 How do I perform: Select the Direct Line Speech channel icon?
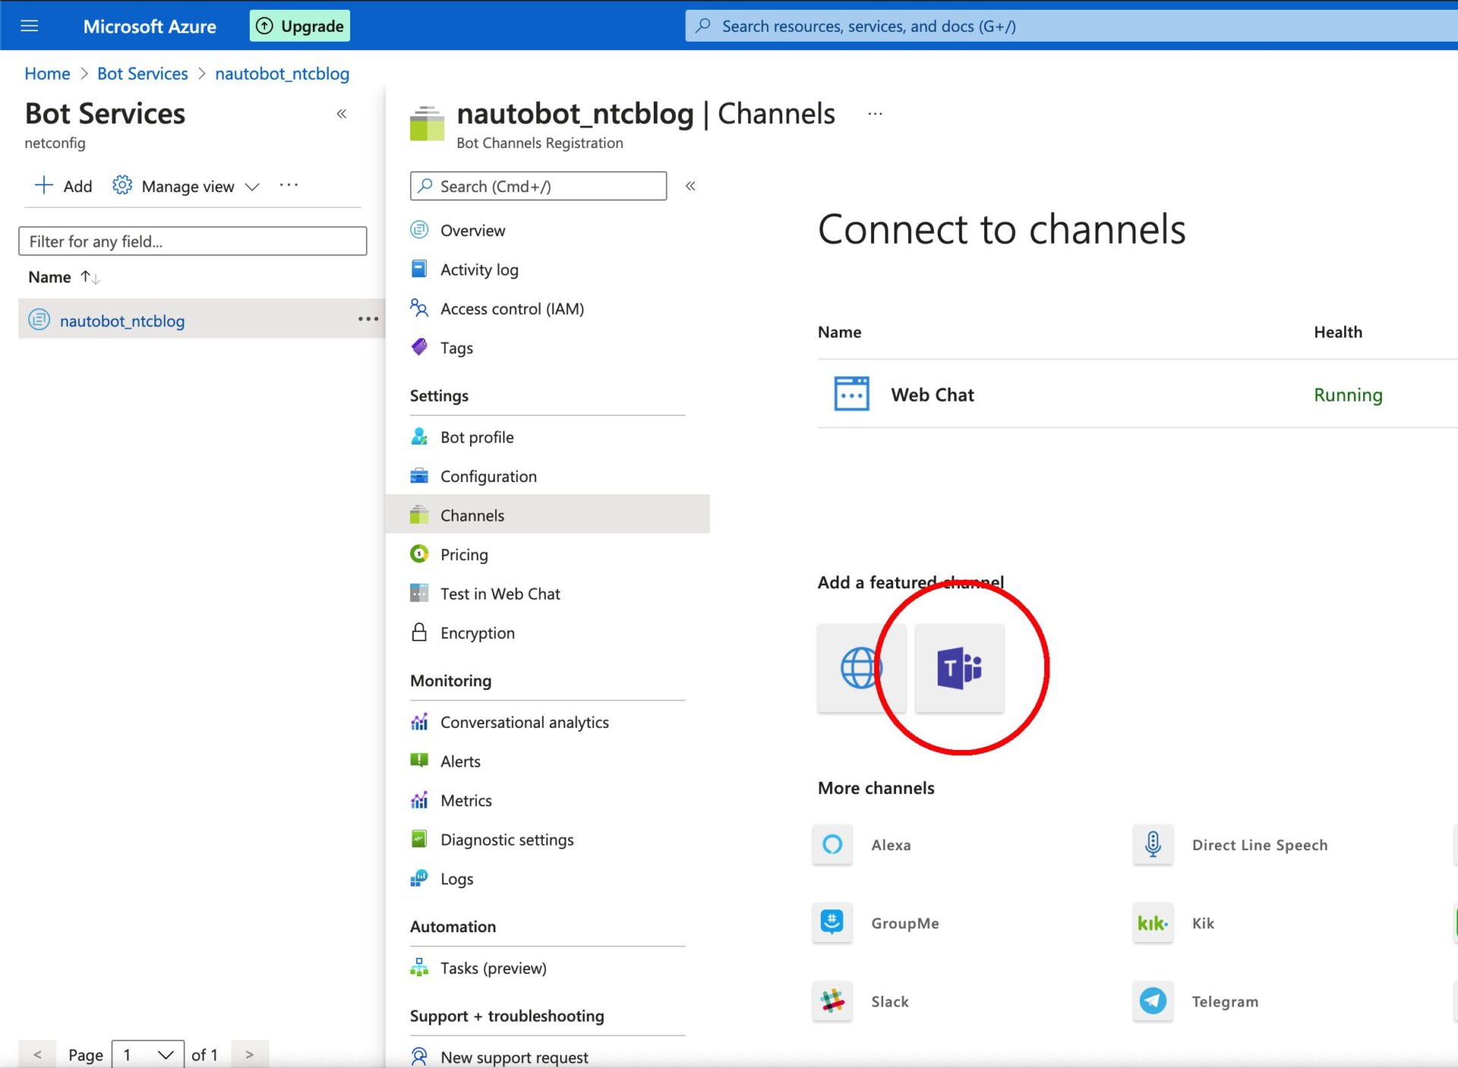pos(1153,845)
